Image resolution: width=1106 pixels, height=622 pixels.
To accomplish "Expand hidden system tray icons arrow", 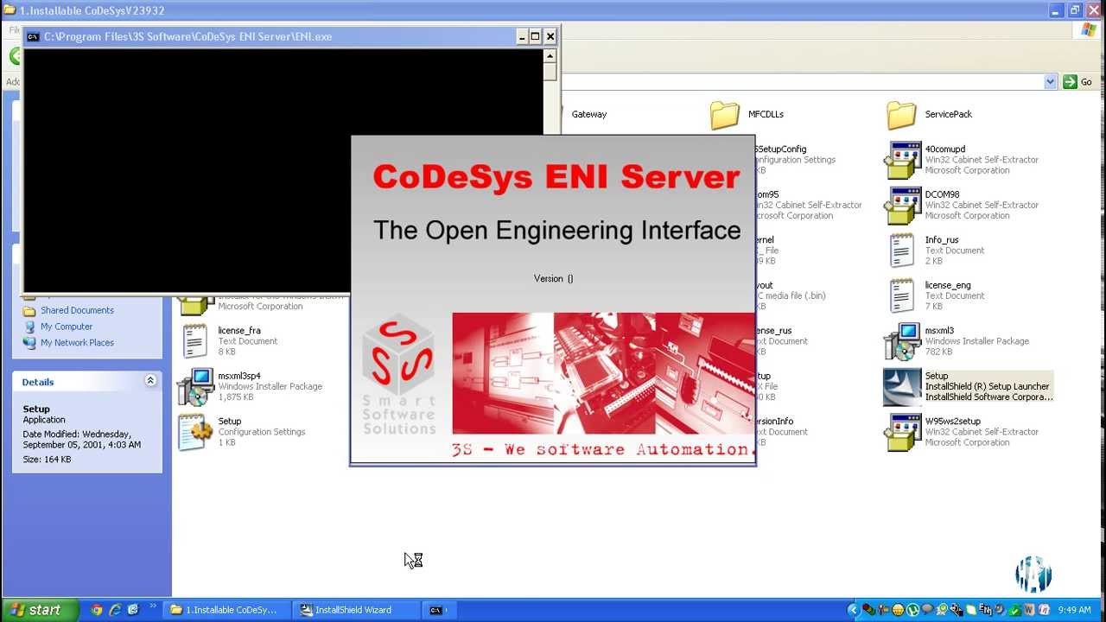I will pos(853,610).
